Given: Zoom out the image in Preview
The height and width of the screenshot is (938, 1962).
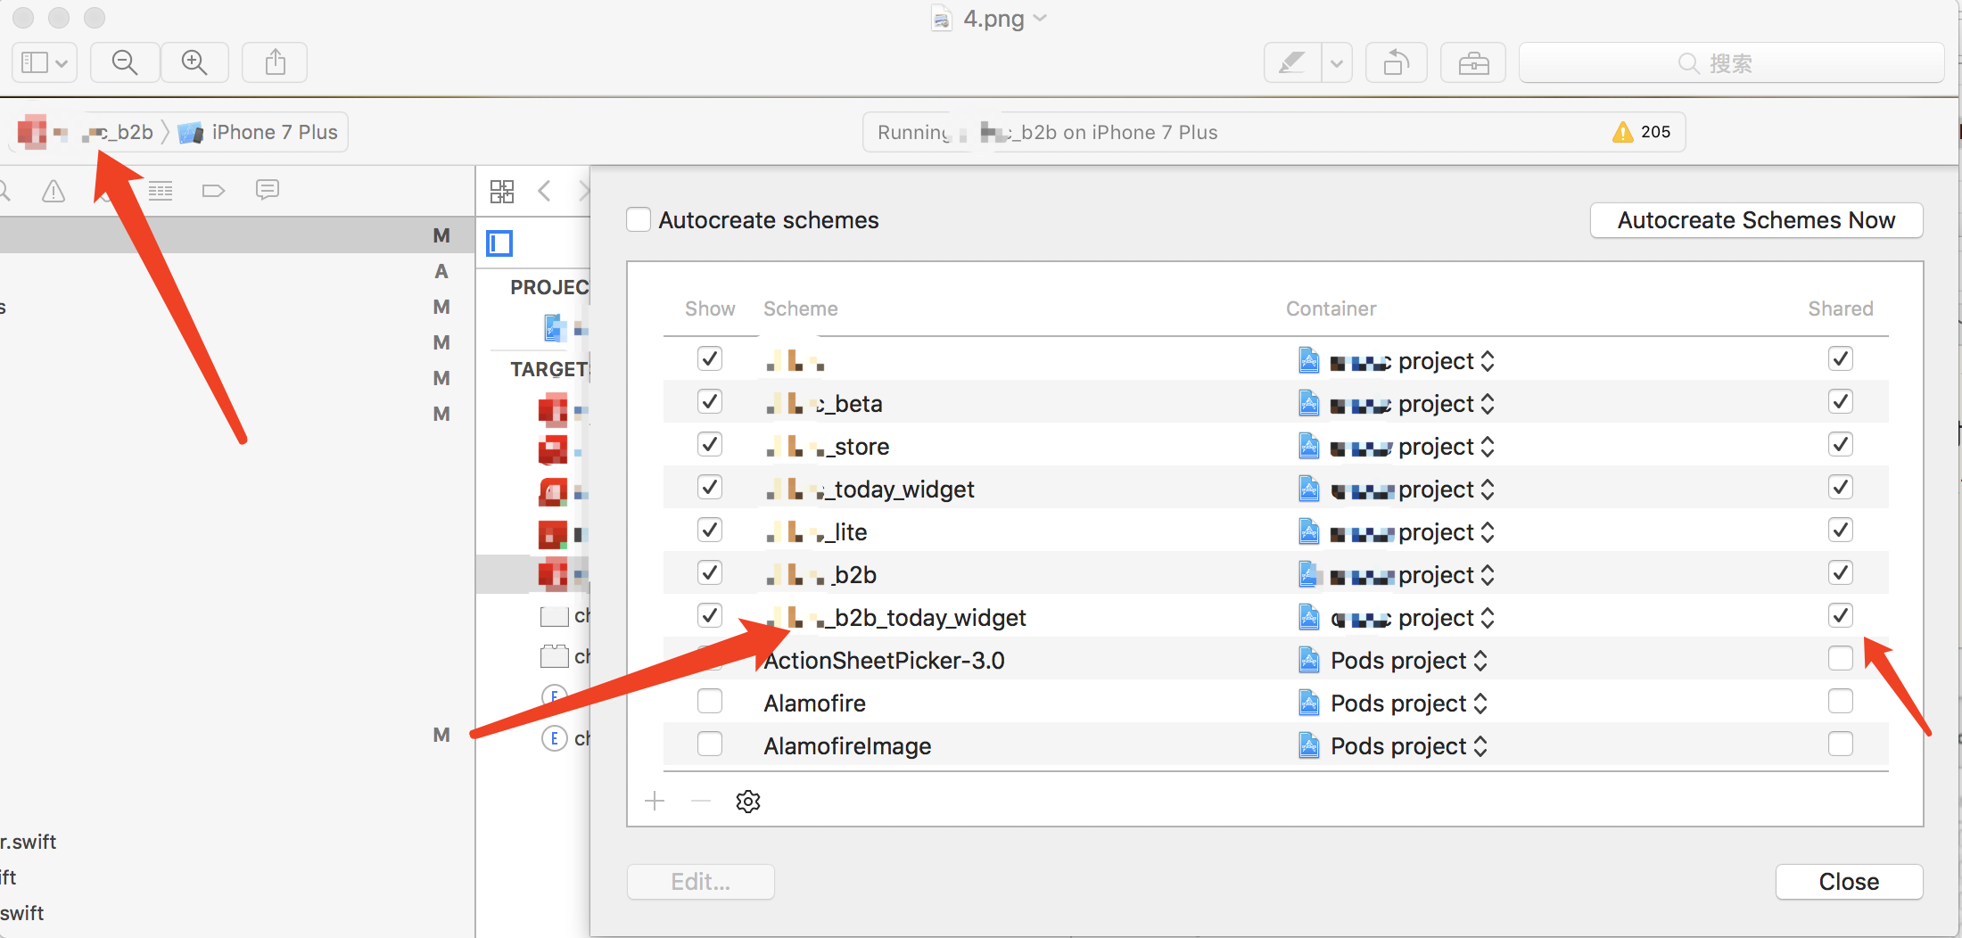Looking at the screenshot, I should tap(125, 62).
